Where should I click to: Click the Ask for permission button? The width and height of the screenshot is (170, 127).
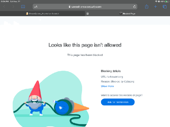tap(118, 102)
